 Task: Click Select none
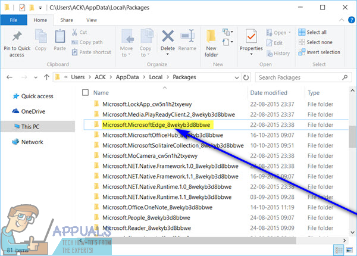[315, 42]
